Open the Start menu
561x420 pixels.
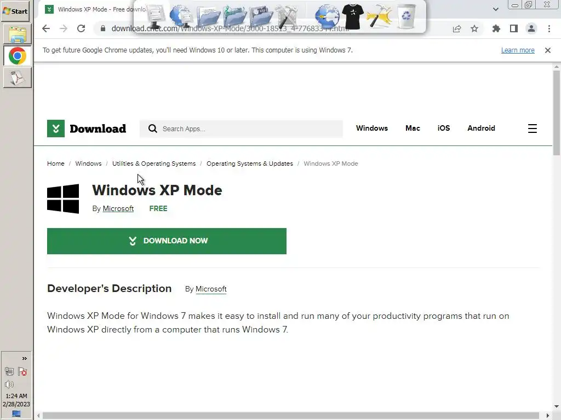(15, 11)
